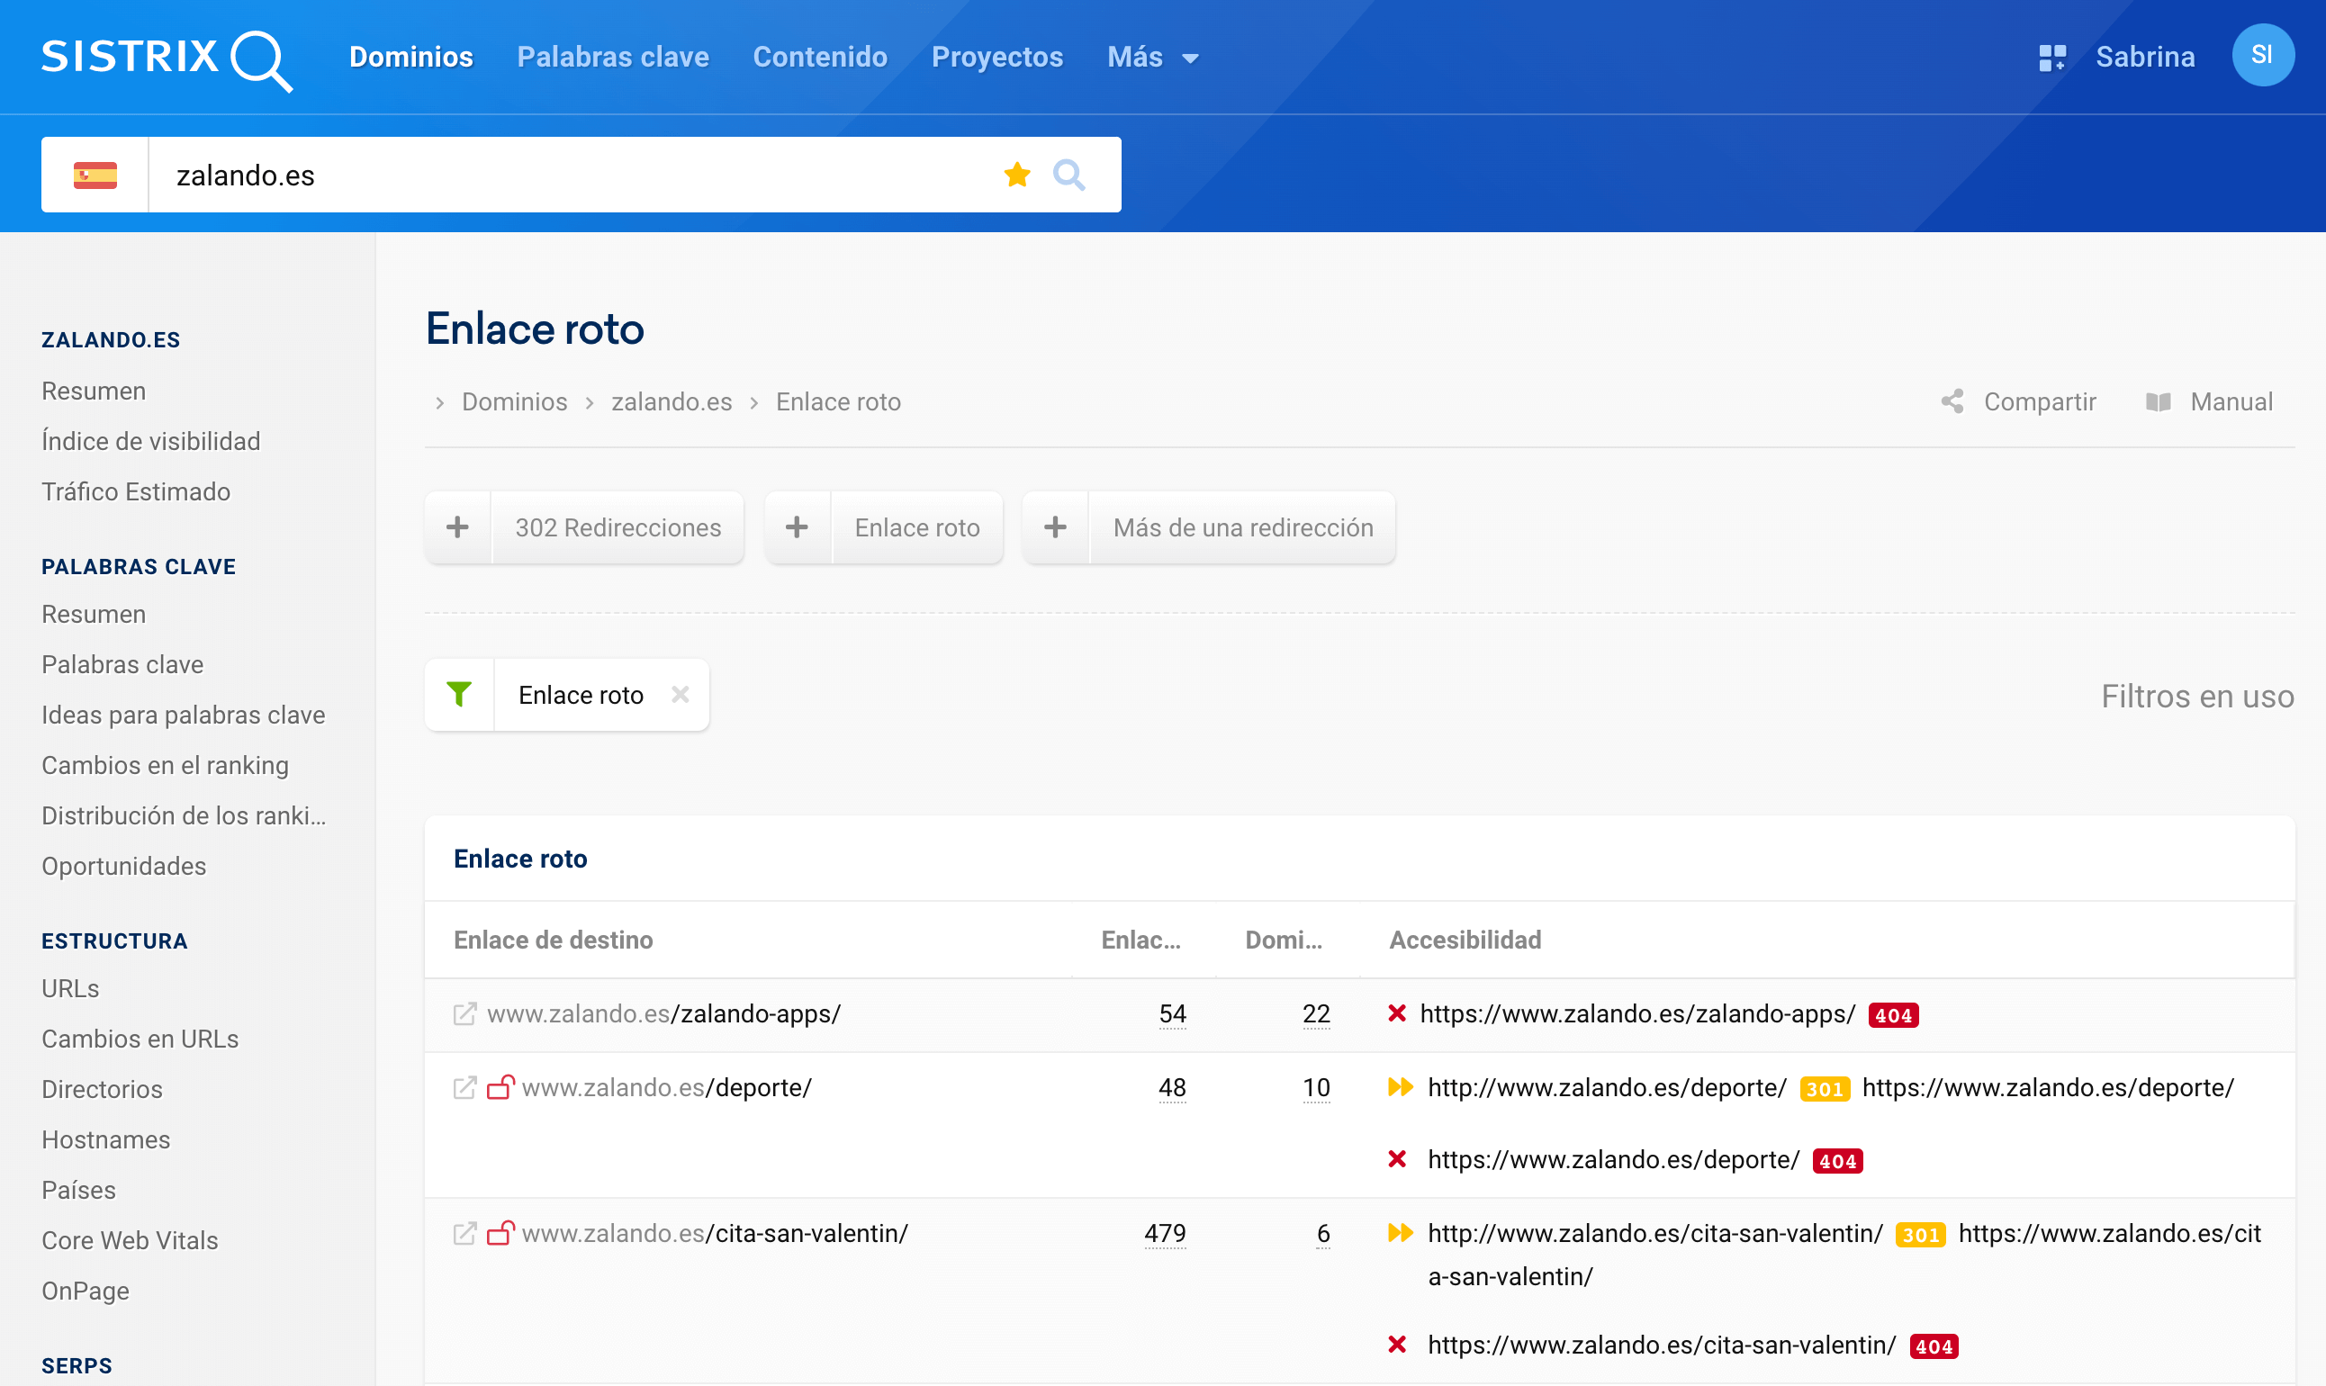
Task: Click the zalando.es domain search field
Action: 561,175
